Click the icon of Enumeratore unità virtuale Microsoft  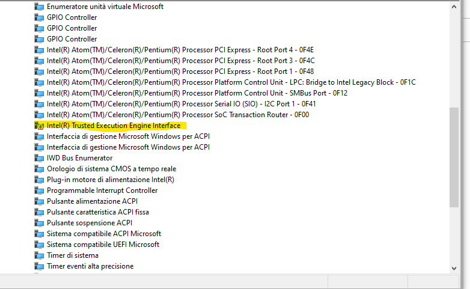tap(40, 7)
